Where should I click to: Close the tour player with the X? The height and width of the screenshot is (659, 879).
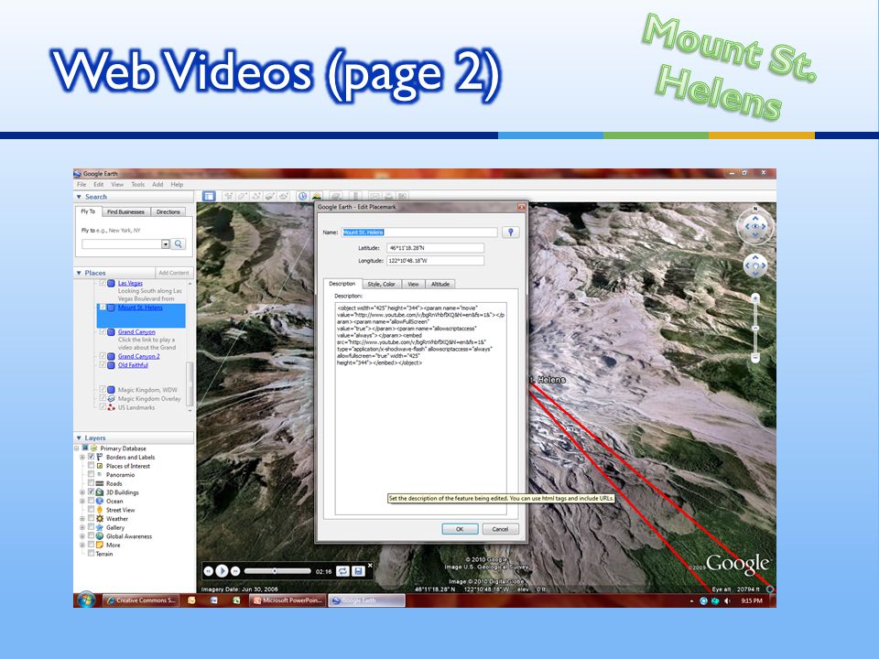pyautogui.click(x=370, y=566)
